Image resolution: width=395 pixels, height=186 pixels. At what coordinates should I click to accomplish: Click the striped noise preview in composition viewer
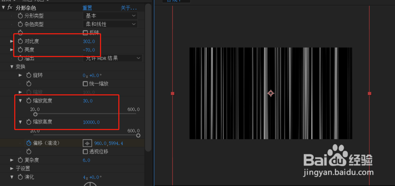[x=271, y=93]
